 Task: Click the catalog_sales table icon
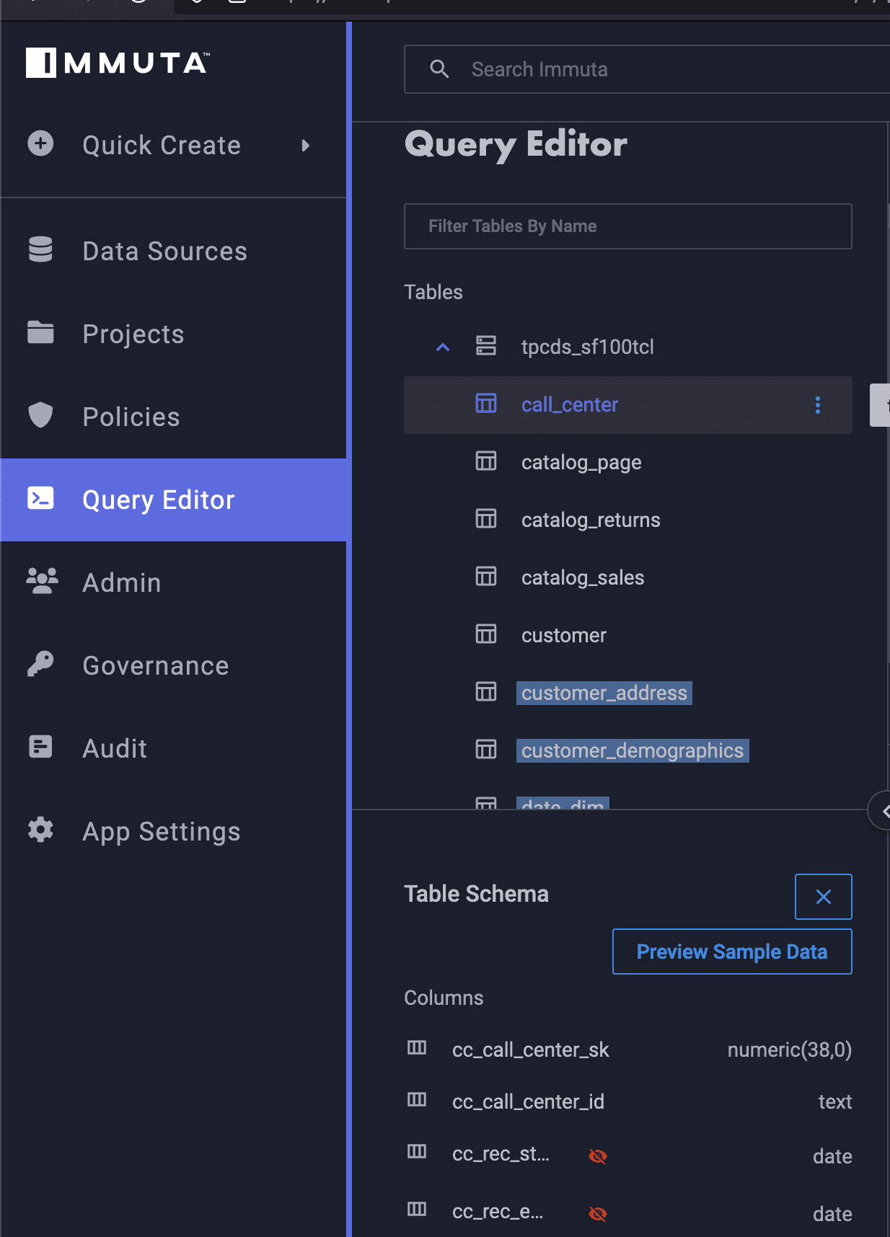(486, 576)
